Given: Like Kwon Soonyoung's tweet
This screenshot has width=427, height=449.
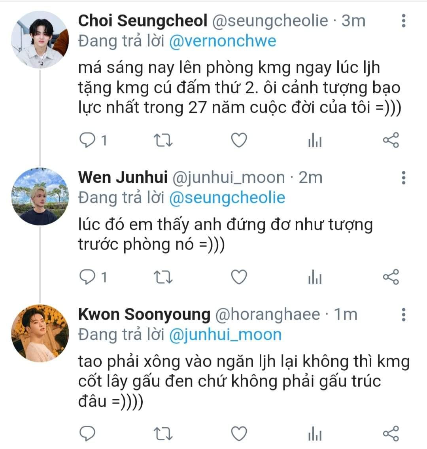Looking at the screenshot, I should coord(239,434).
